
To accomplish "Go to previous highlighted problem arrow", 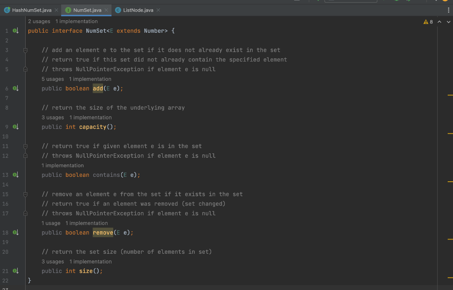I will point(439,22).
